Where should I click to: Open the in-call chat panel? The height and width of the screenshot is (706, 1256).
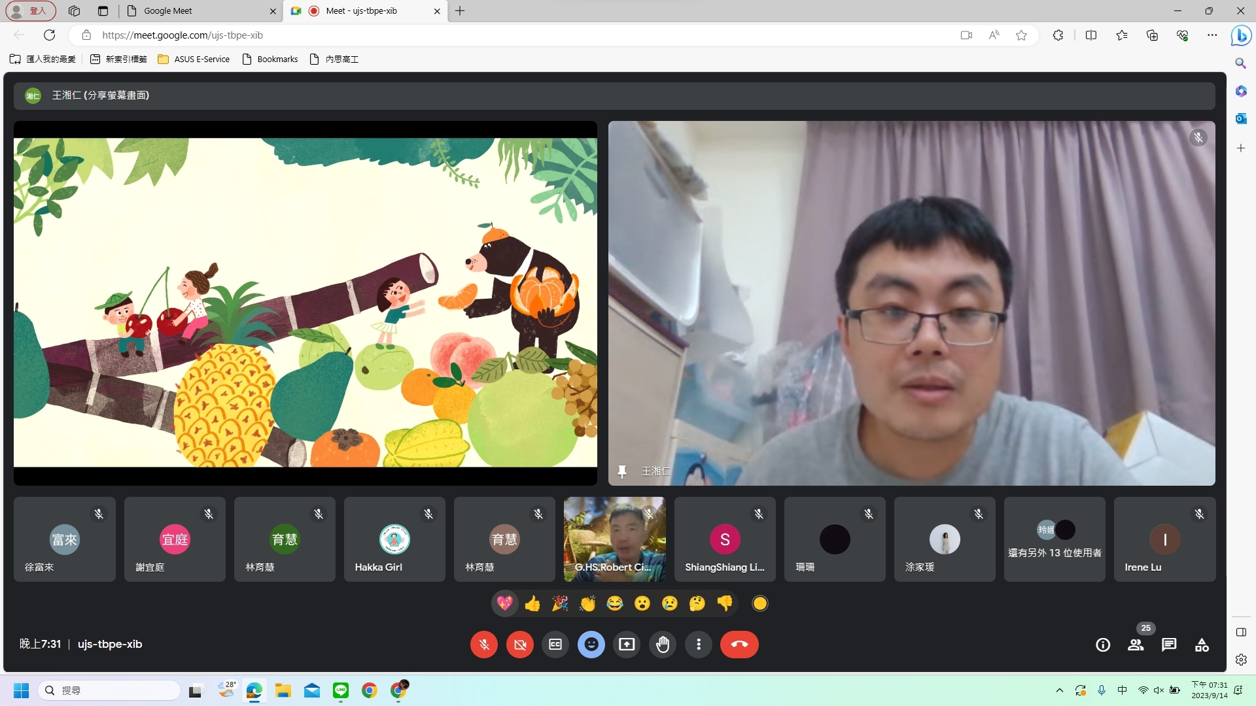coord(1169,645)
